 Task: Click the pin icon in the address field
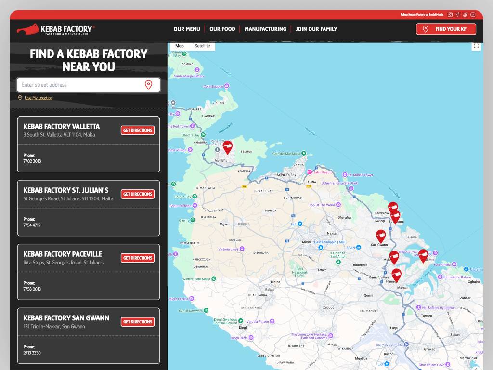pyautogui.click(x=148, y=85)
